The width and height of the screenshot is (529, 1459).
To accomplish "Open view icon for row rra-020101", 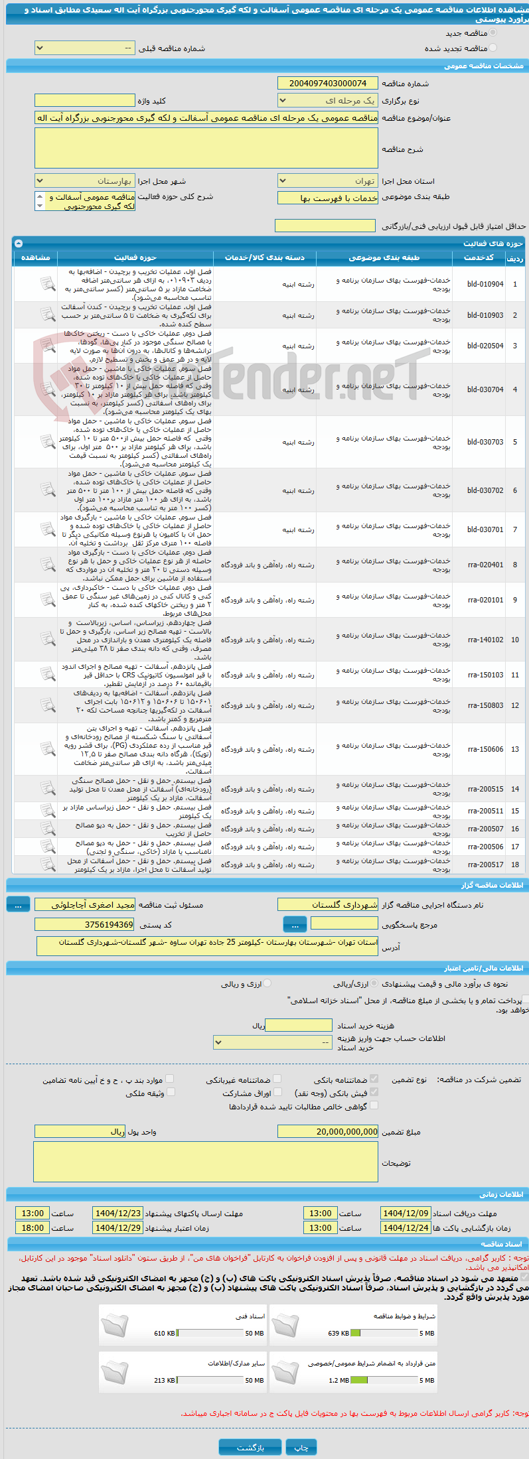I will tap(48, 600).
